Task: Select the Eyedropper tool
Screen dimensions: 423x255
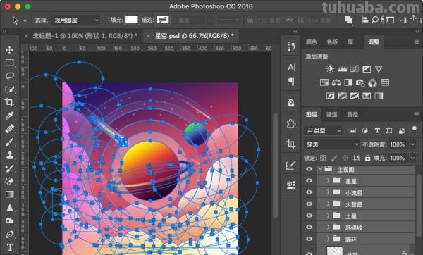Action: click(10, 116)
